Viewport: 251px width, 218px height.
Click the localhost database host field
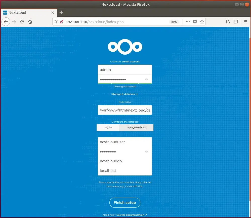125,171
